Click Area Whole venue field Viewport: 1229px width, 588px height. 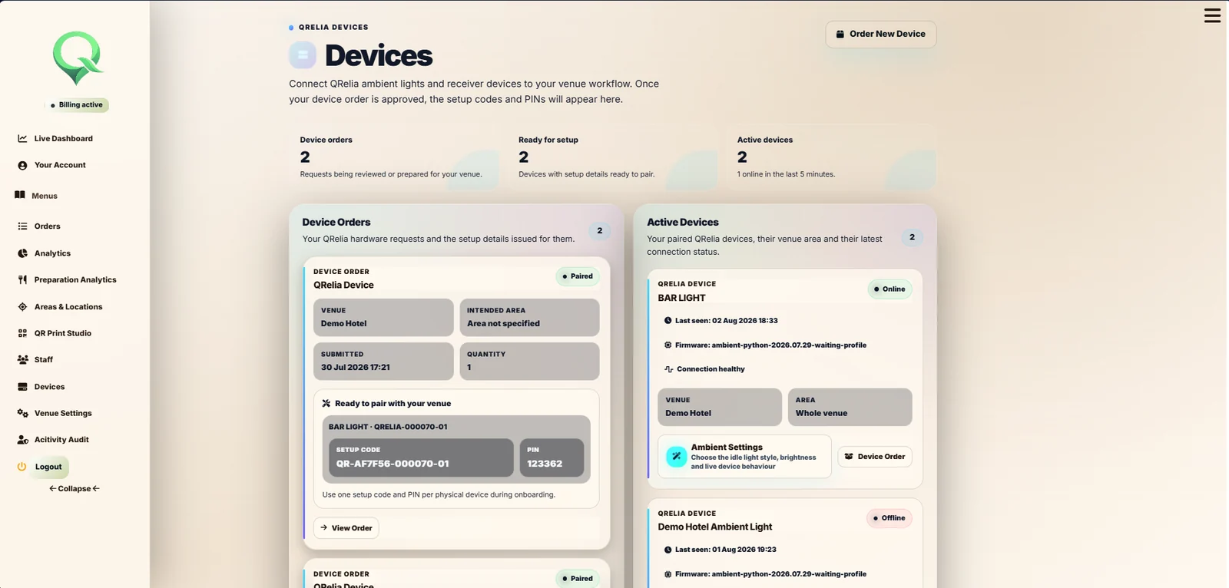coord(850,407)
